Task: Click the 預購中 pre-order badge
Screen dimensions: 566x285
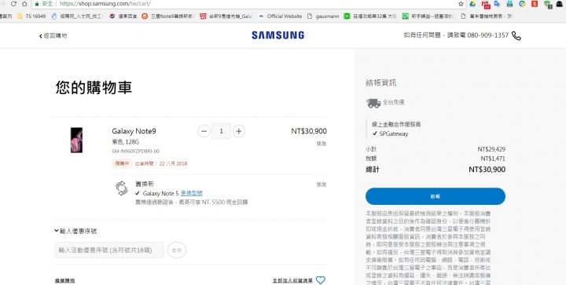Action: point(122,163)
